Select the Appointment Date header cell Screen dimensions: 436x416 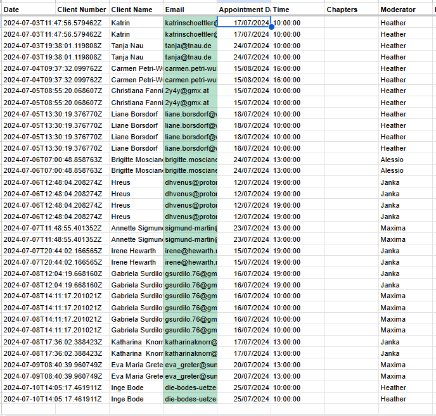(x=244, y=9)
